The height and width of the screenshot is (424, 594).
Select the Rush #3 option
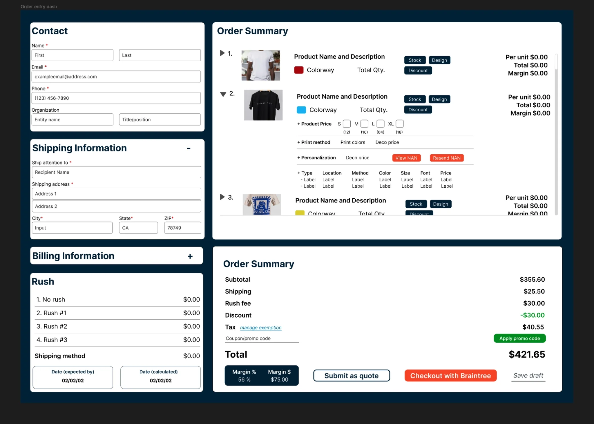click(117, 340)
